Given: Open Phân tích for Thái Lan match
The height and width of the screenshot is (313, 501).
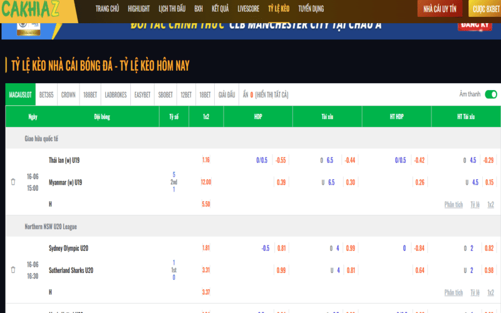Looking at the screenshot, I should click(x=453, y=204).
